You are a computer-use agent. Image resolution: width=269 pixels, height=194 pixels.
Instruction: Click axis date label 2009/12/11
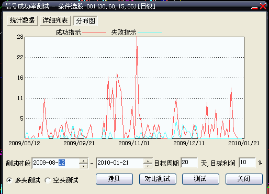pos(189,143)
